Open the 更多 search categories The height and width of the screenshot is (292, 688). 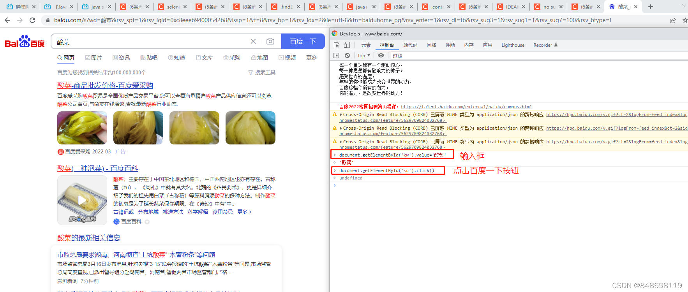coord(312,58)
